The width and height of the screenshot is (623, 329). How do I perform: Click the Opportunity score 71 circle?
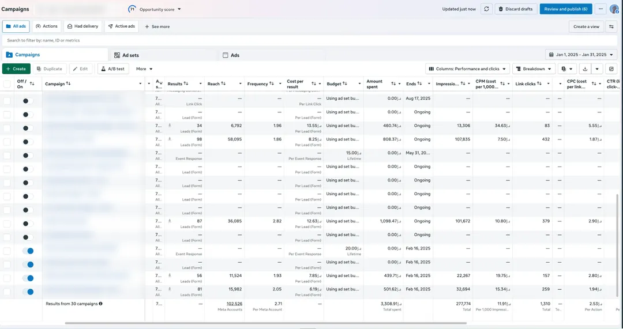tap(132, 9)
